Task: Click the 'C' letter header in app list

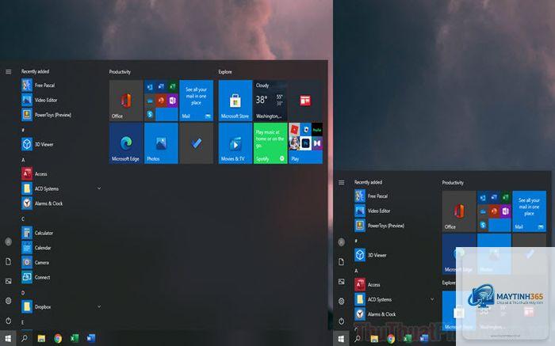Action: click(x=23, y=219)
